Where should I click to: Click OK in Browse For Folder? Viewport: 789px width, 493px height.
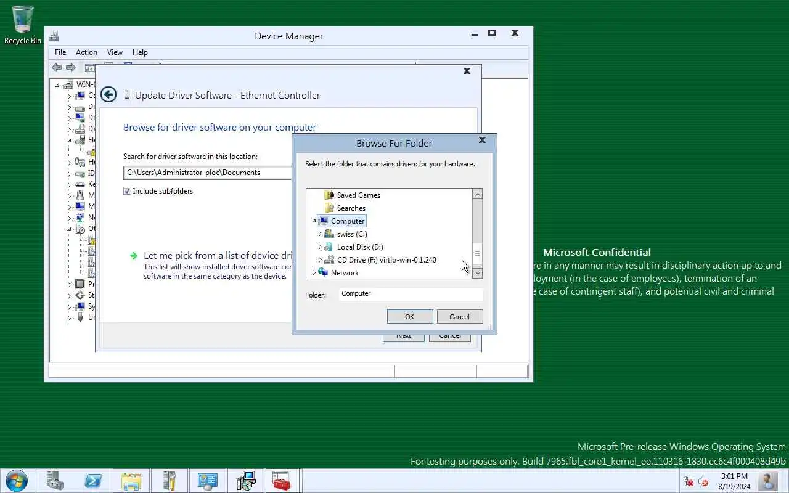[x=410, y=316]
